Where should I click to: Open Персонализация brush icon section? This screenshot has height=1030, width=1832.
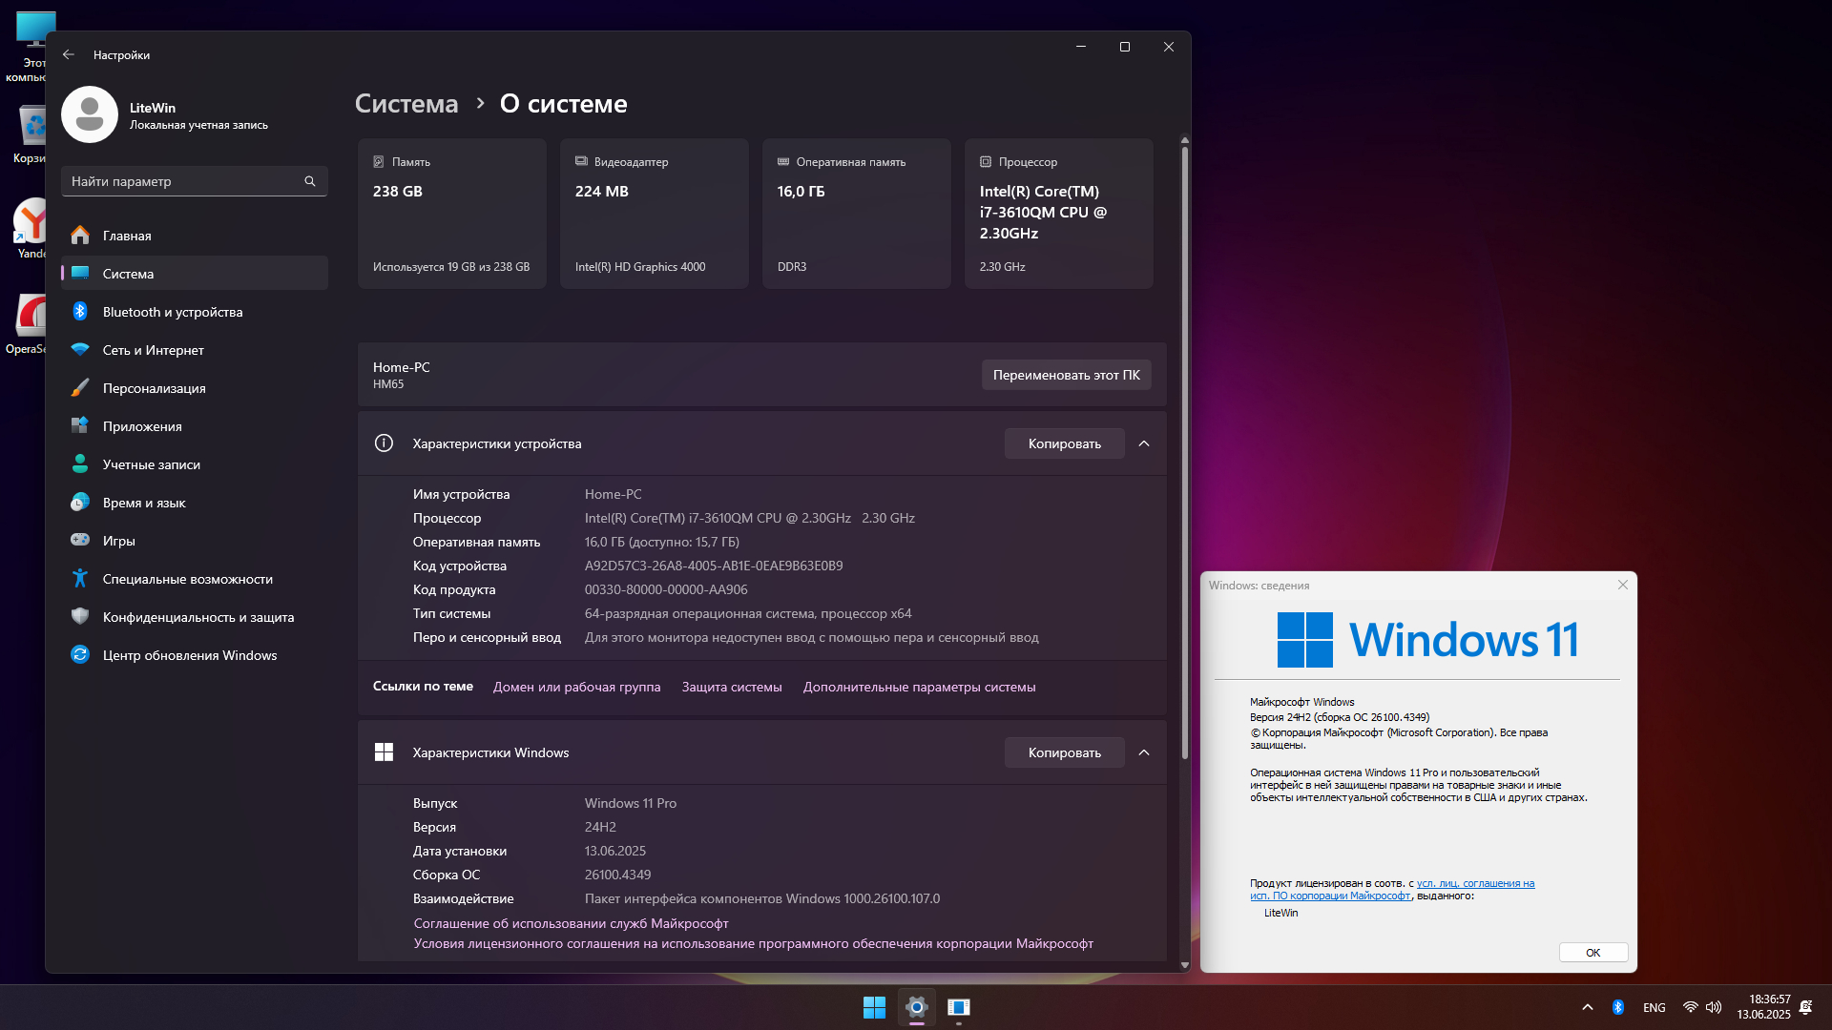coord(80,388)
